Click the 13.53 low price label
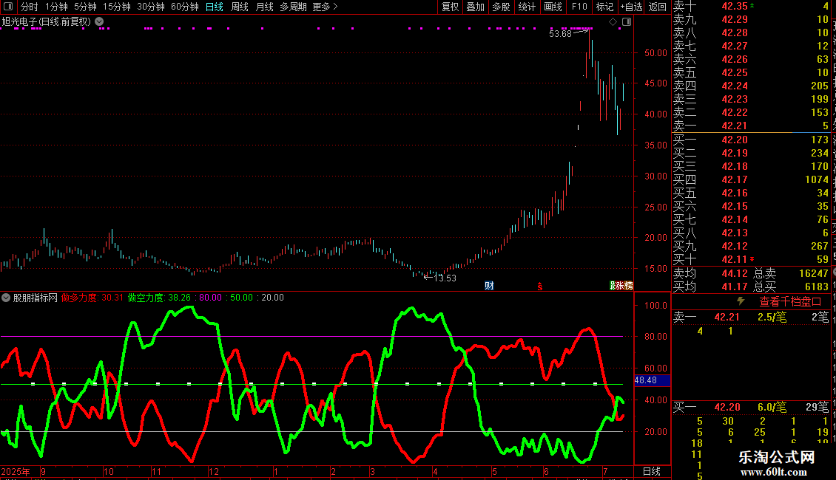Screen dimensions: 836x480 pos(445,278)
